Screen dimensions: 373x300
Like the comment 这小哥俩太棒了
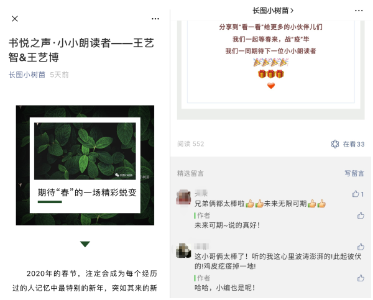point(361,247)
